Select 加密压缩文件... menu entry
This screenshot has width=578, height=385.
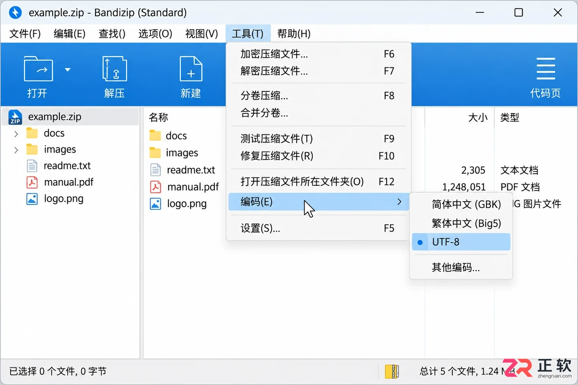(319, 54)
